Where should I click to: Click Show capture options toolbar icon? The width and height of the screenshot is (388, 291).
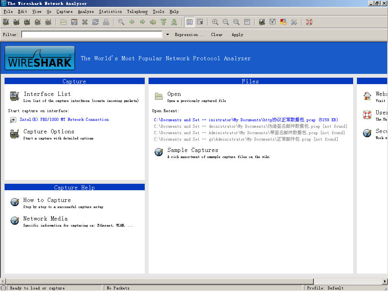17,22
